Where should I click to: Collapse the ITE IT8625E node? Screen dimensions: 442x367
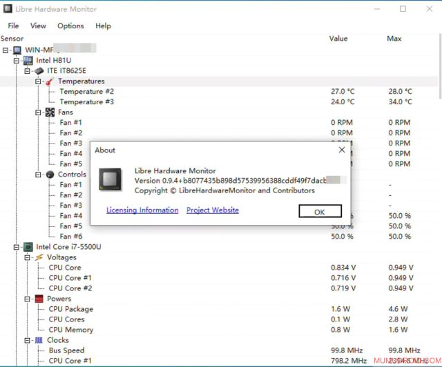click(x=28, y=71)
